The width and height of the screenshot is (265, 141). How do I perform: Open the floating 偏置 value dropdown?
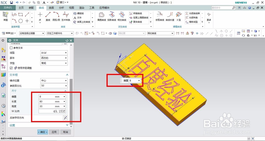coord(139,81)
